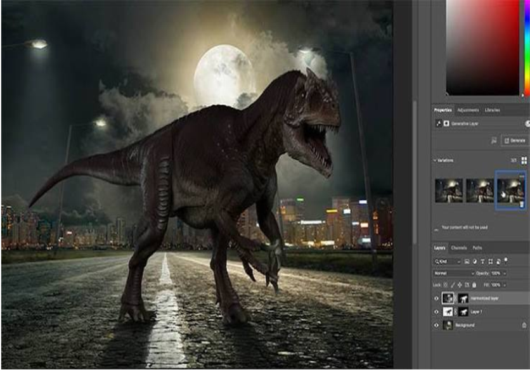530x370 pixels.
Task: Click the Background layer thumbnail
Action: (x=448, y=325)
